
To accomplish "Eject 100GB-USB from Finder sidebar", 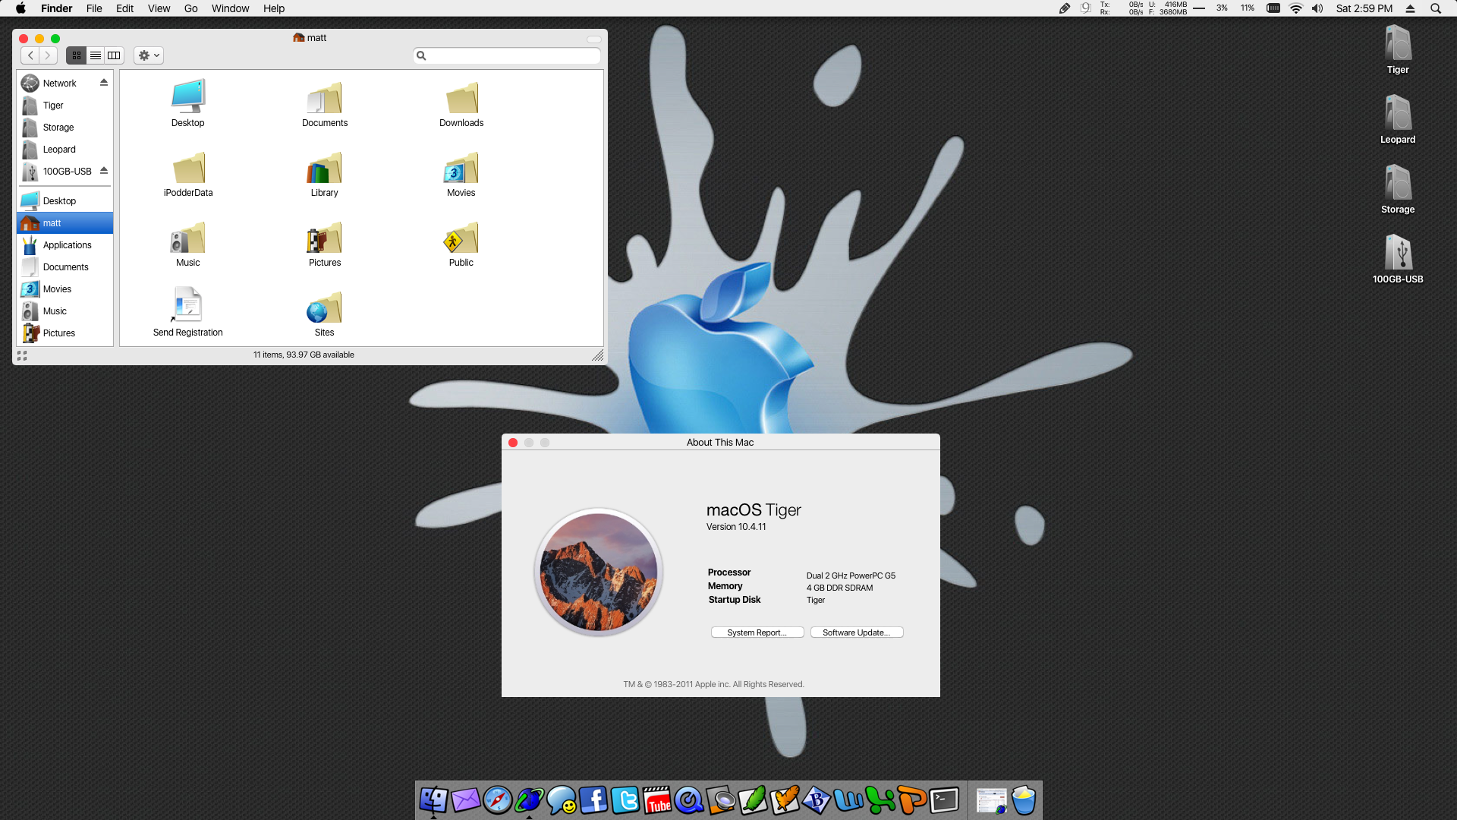I will (x=104, y=171).
